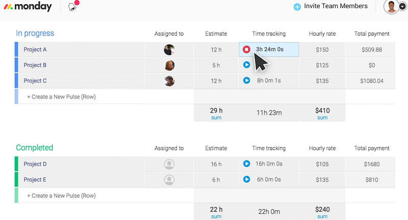Click sum under In progress Estimate total
This screenshot has width=408, height=220.
click(216, 117)
